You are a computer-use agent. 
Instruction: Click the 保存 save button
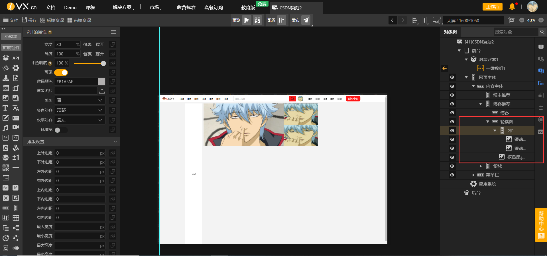coord(29,20)
